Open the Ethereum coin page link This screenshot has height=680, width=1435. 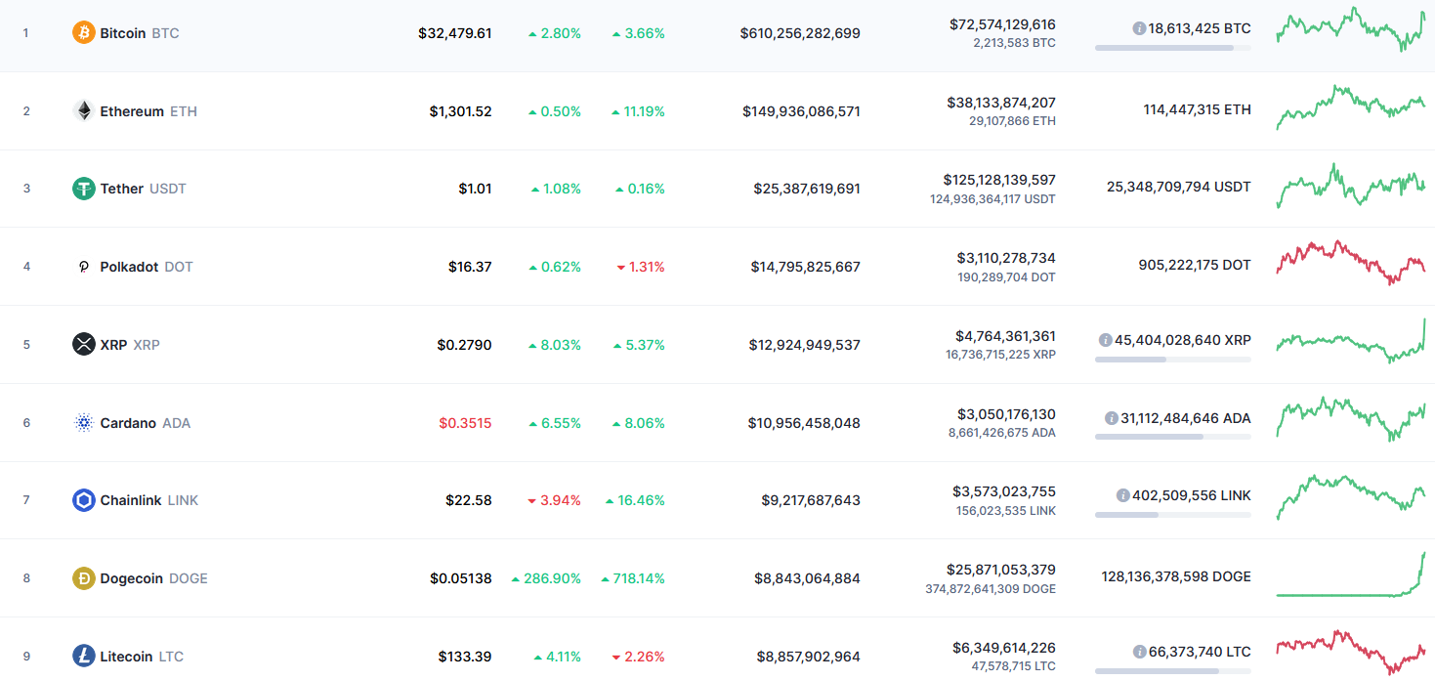coord(148,111)
